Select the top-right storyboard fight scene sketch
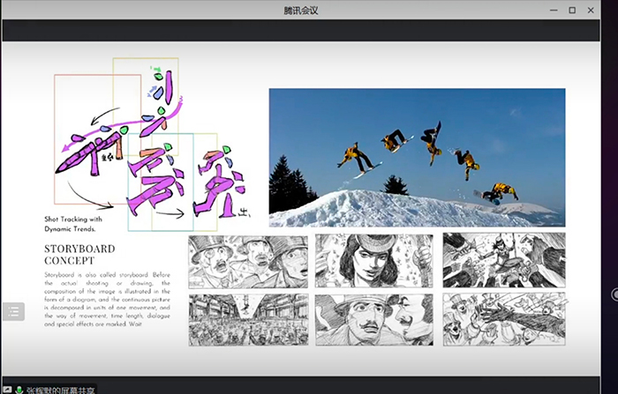Viewport: 618px width, 394px height. (503, 261)
